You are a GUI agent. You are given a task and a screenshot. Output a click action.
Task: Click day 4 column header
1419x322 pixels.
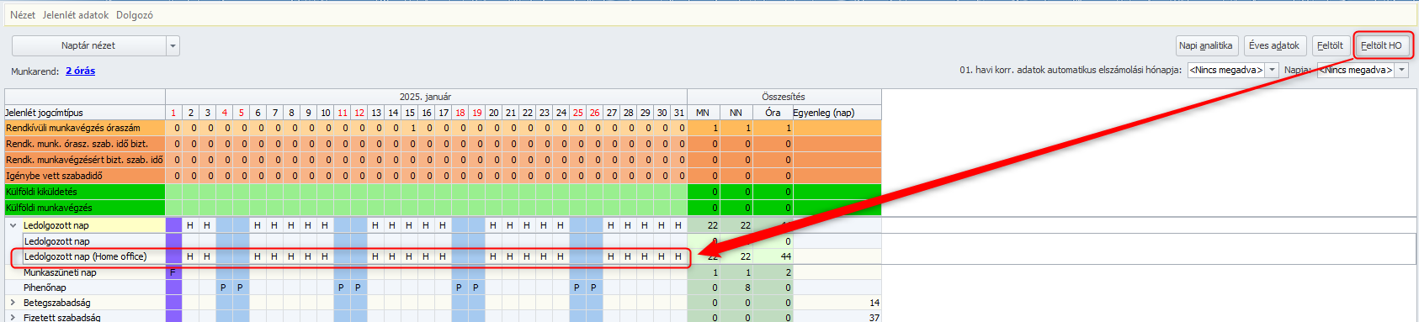[x=224, y=113]
